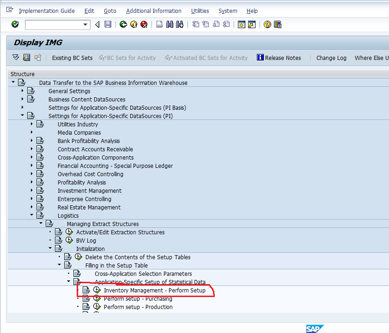Execute the Inventory Management - Perform Setup activity
Screen dimensions: 389x333
click(97, 290)
